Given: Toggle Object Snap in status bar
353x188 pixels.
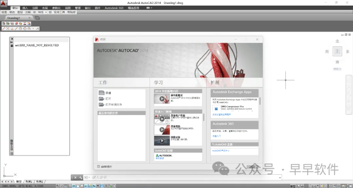Looking at the screenshot, I should pyautogui.click(x=78, y=186).
